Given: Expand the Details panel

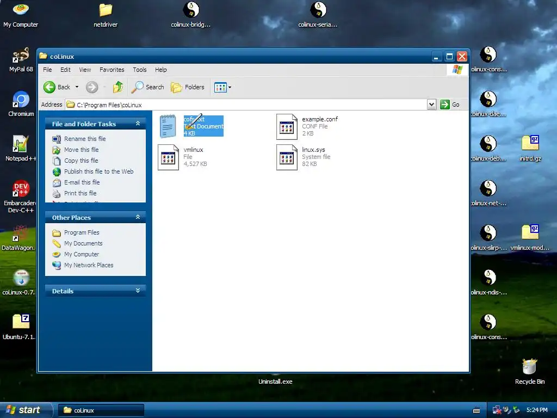Looking at the screenshot, I should point(138,291).
